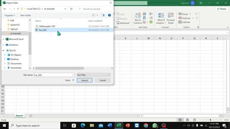Open the view options dropdown arrow
The width and height of the screenshot is (230, 129).
click(97, 15)
